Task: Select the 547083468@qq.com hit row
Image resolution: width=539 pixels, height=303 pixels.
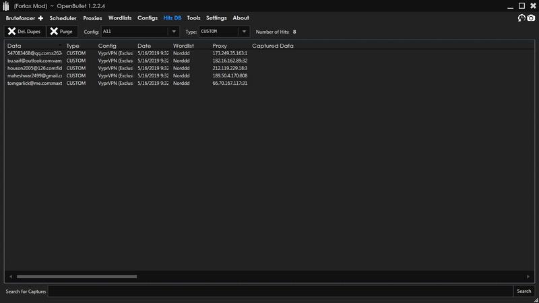Action: click(x=269, y=53)
